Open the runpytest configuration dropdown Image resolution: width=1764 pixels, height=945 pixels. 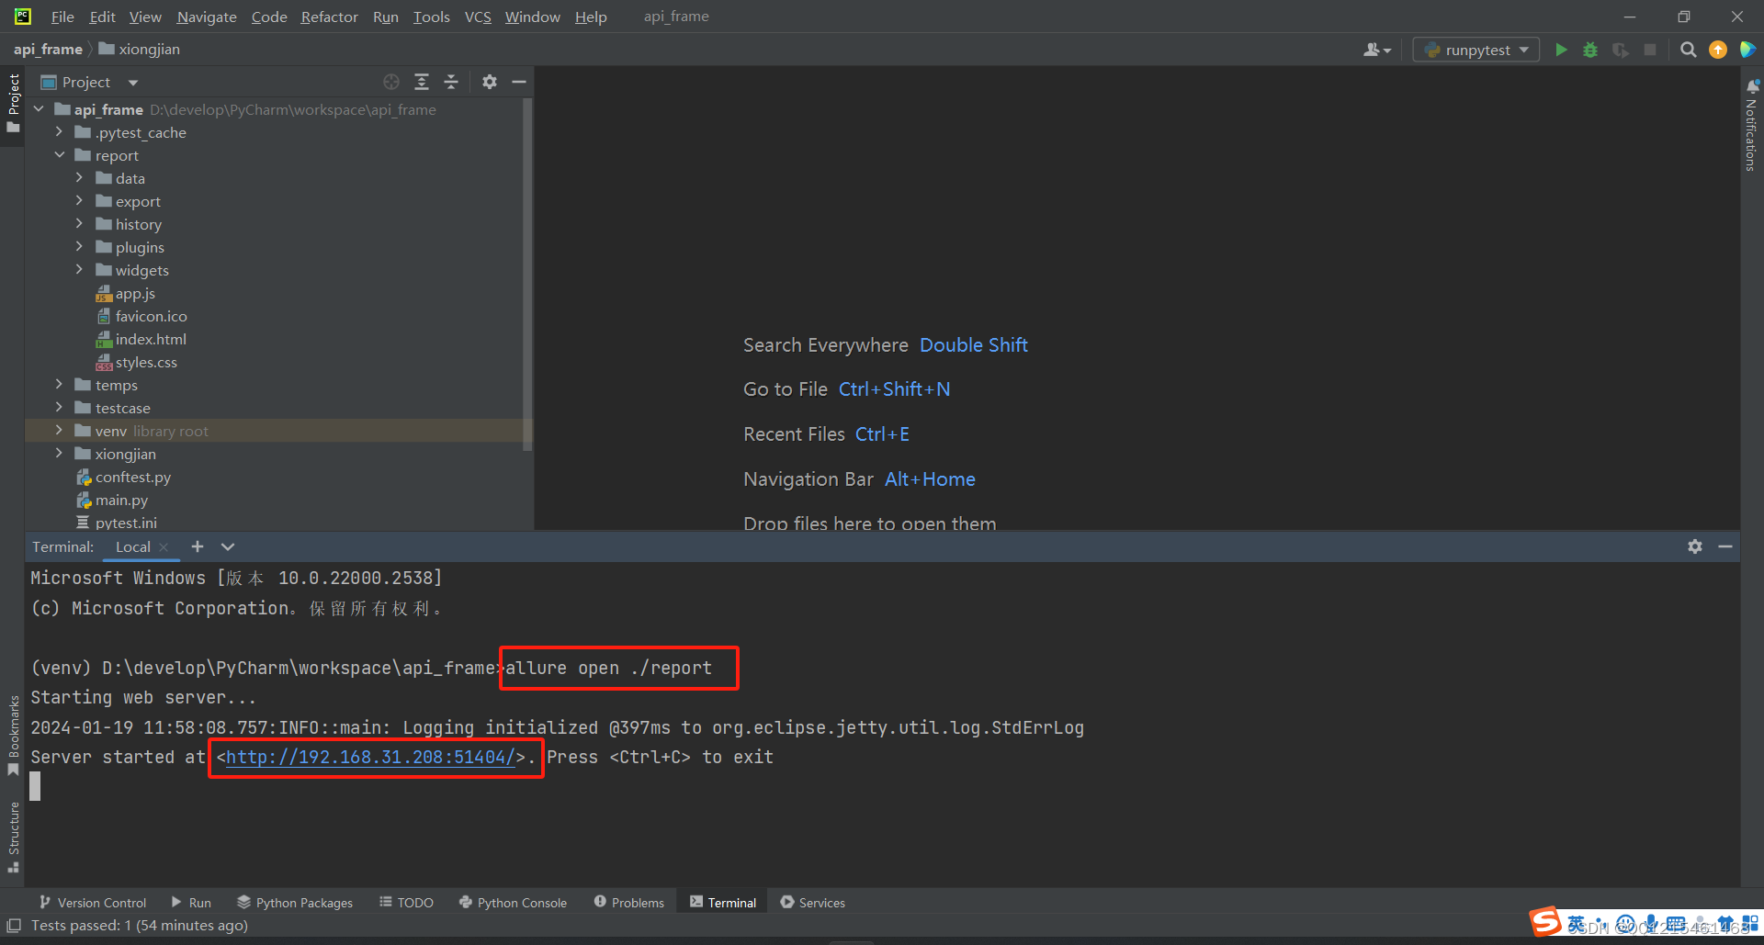click(1476, 50)
